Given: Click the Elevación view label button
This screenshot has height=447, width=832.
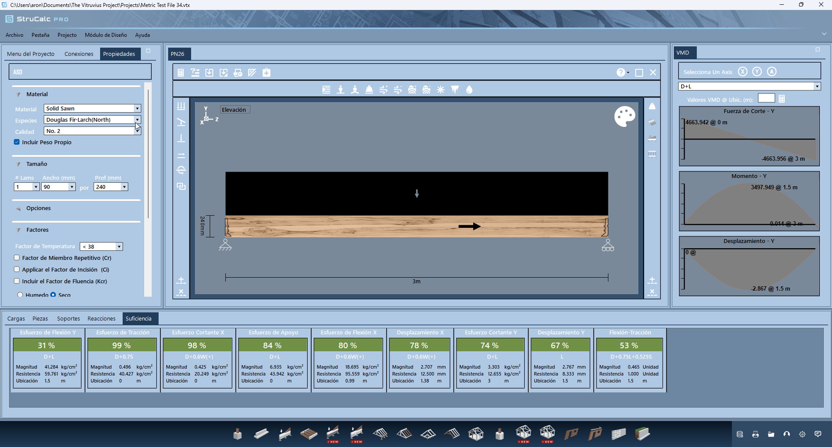Looking at the screenshot, I should tap(234, 110).
